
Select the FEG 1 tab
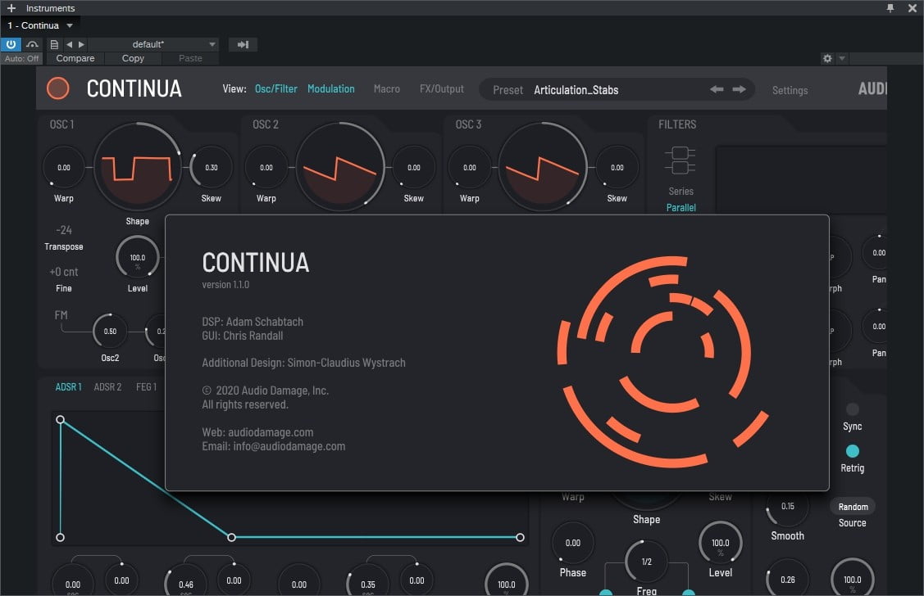coord(147,386)
